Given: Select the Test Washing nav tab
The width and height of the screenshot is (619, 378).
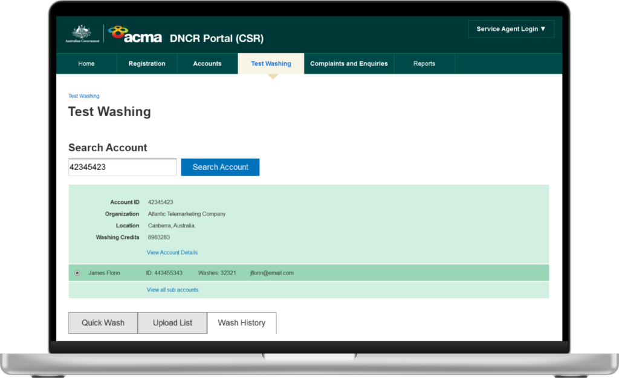Looking at the screenshot, I should coord(271,64).
